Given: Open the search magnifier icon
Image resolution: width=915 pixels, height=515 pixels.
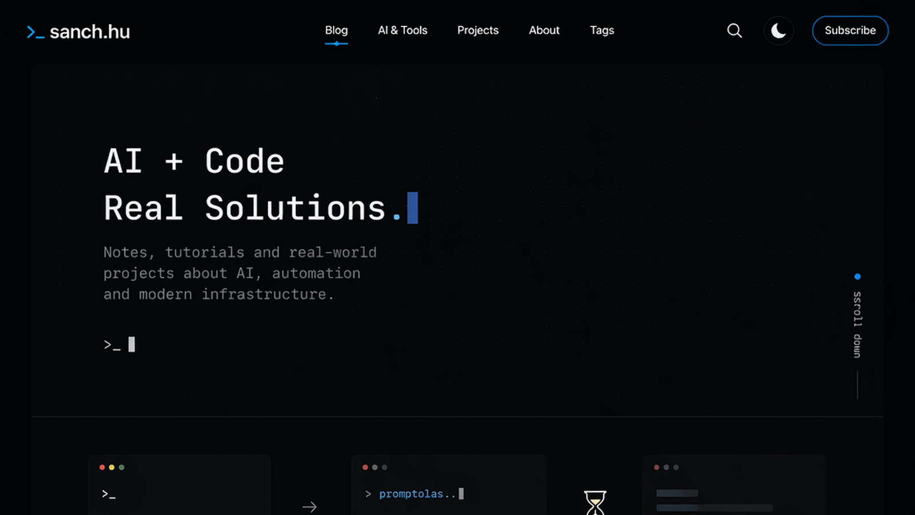Looking at the screenshot, I should [734, 31].
